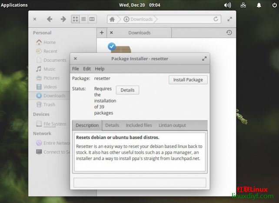Open the network indicator

tap(243, 5)
